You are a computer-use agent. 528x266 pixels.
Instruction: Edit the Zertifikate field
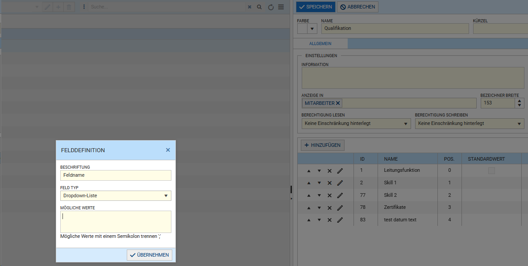(340, 208)
